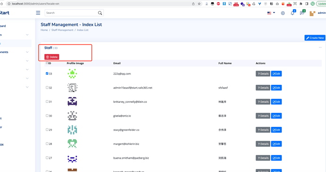This screenshot has height=172, width=326.
Task: Check the checkbox for staff ID 29
Action: point(47,129)
